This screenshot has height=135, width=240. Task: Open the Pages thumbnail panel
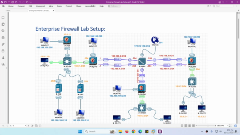click(x=3, y=24)
